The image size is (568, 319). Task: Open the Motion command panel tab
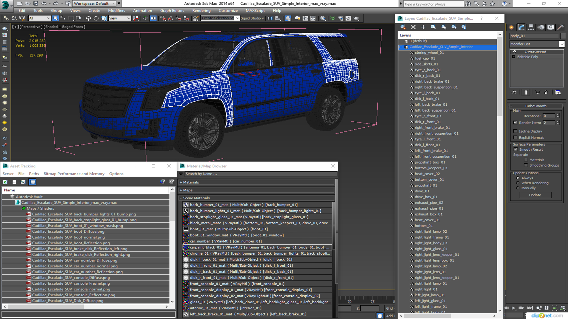pyautogui.click(x=541, y=27)
